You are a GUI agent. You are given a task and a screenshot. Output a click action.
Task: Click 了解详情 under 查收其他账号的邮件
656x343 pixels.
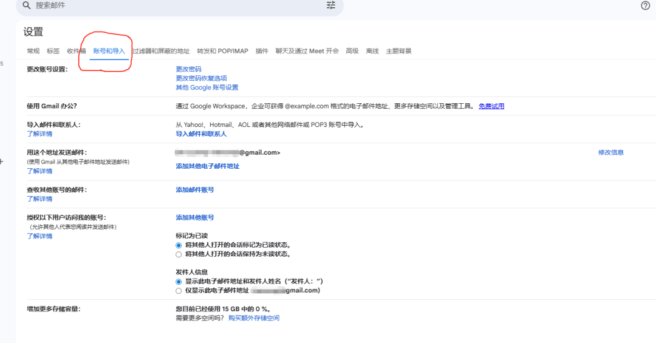[x=39, y=199]
